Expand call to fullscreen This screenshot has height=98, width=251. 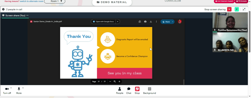pyautogui.click(x=244, y=9)
